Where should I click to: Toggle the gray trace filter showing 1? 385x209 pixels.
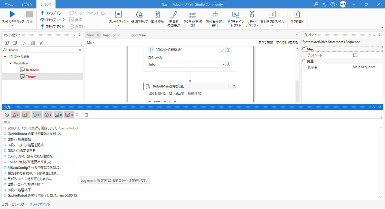pyautogui.click(x=48, y=115)
